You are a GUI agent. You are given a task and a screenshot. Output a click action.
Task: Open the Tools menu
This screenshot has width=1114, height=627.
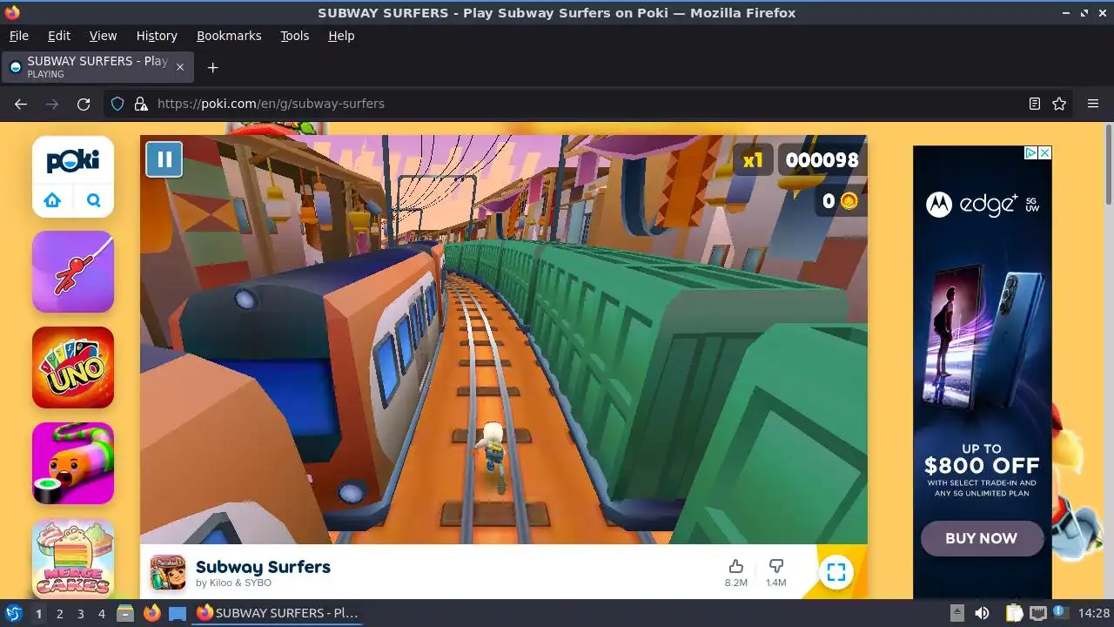click(295, 36)
